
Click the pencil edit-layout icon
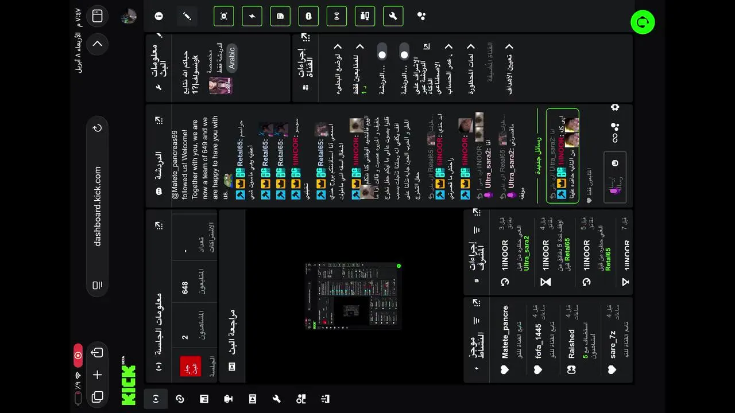click(187, 16)
